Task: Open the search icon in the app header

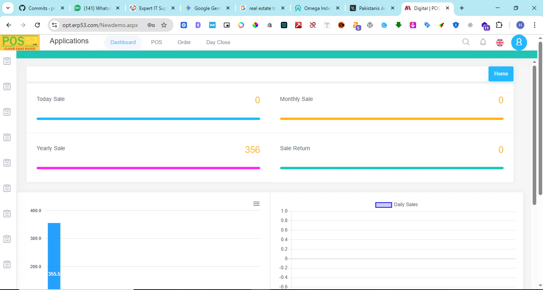Action: [466, 42]
